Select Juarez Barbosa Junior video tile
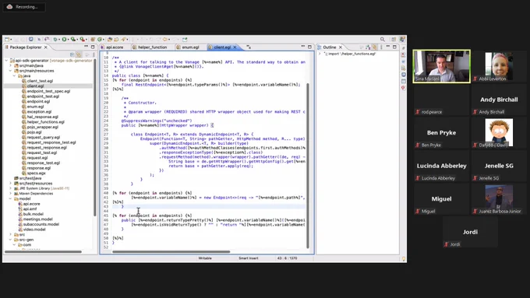530x298 pixels. click(x=499, y=198)
